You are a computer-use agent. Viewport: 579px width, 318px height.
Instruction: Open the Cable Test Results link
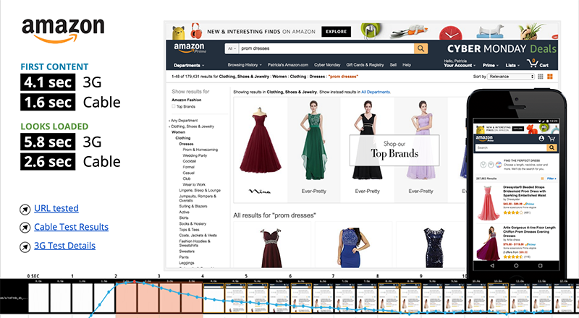[x=71, y=227]
